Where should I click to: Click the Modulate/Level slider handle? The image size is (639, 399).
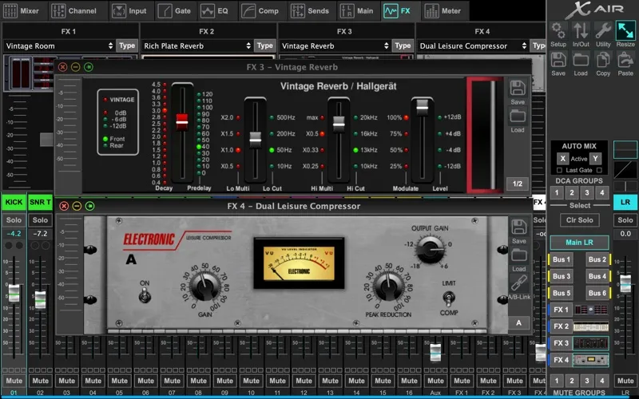click(423, 108)
